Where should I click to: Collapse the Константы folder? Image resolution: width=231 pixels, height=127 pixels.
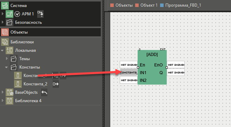tap(6, 67)
